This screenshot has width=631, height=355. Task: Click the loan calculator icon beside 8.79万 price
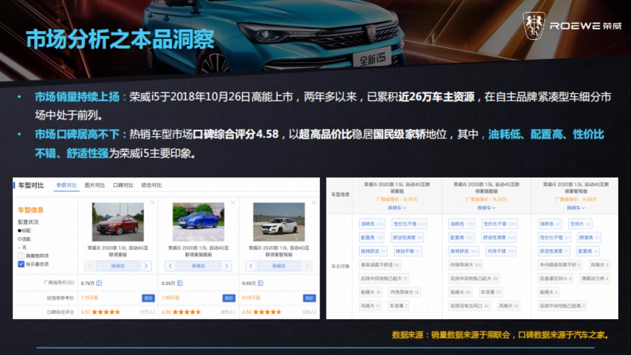pyautogui.click(x=100, y=283)
